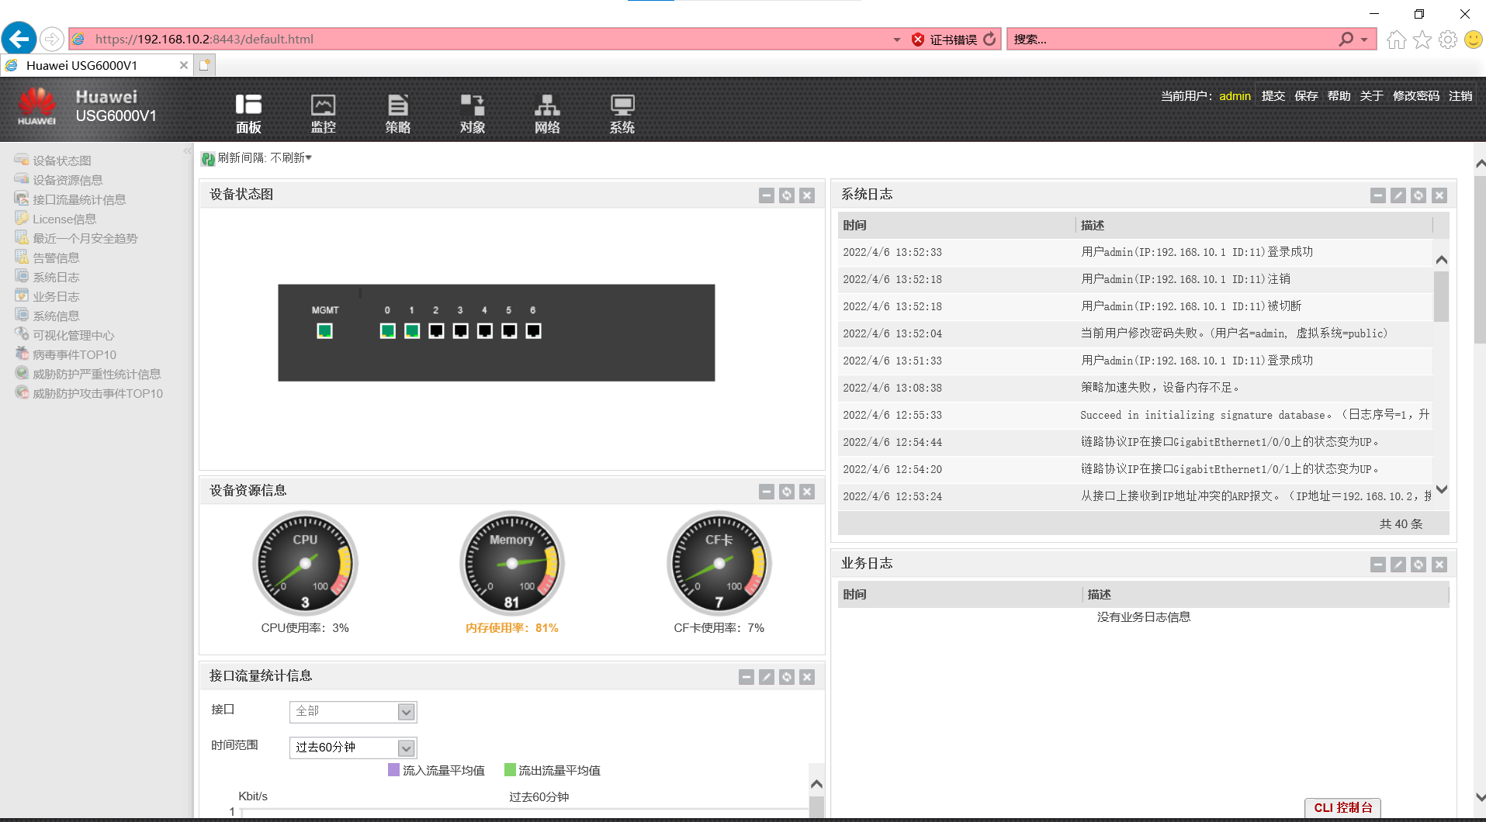This screenshot has height=822, width=1486.
Task: Collapse the left sidebar panel
Action: (x=188, y=150)
